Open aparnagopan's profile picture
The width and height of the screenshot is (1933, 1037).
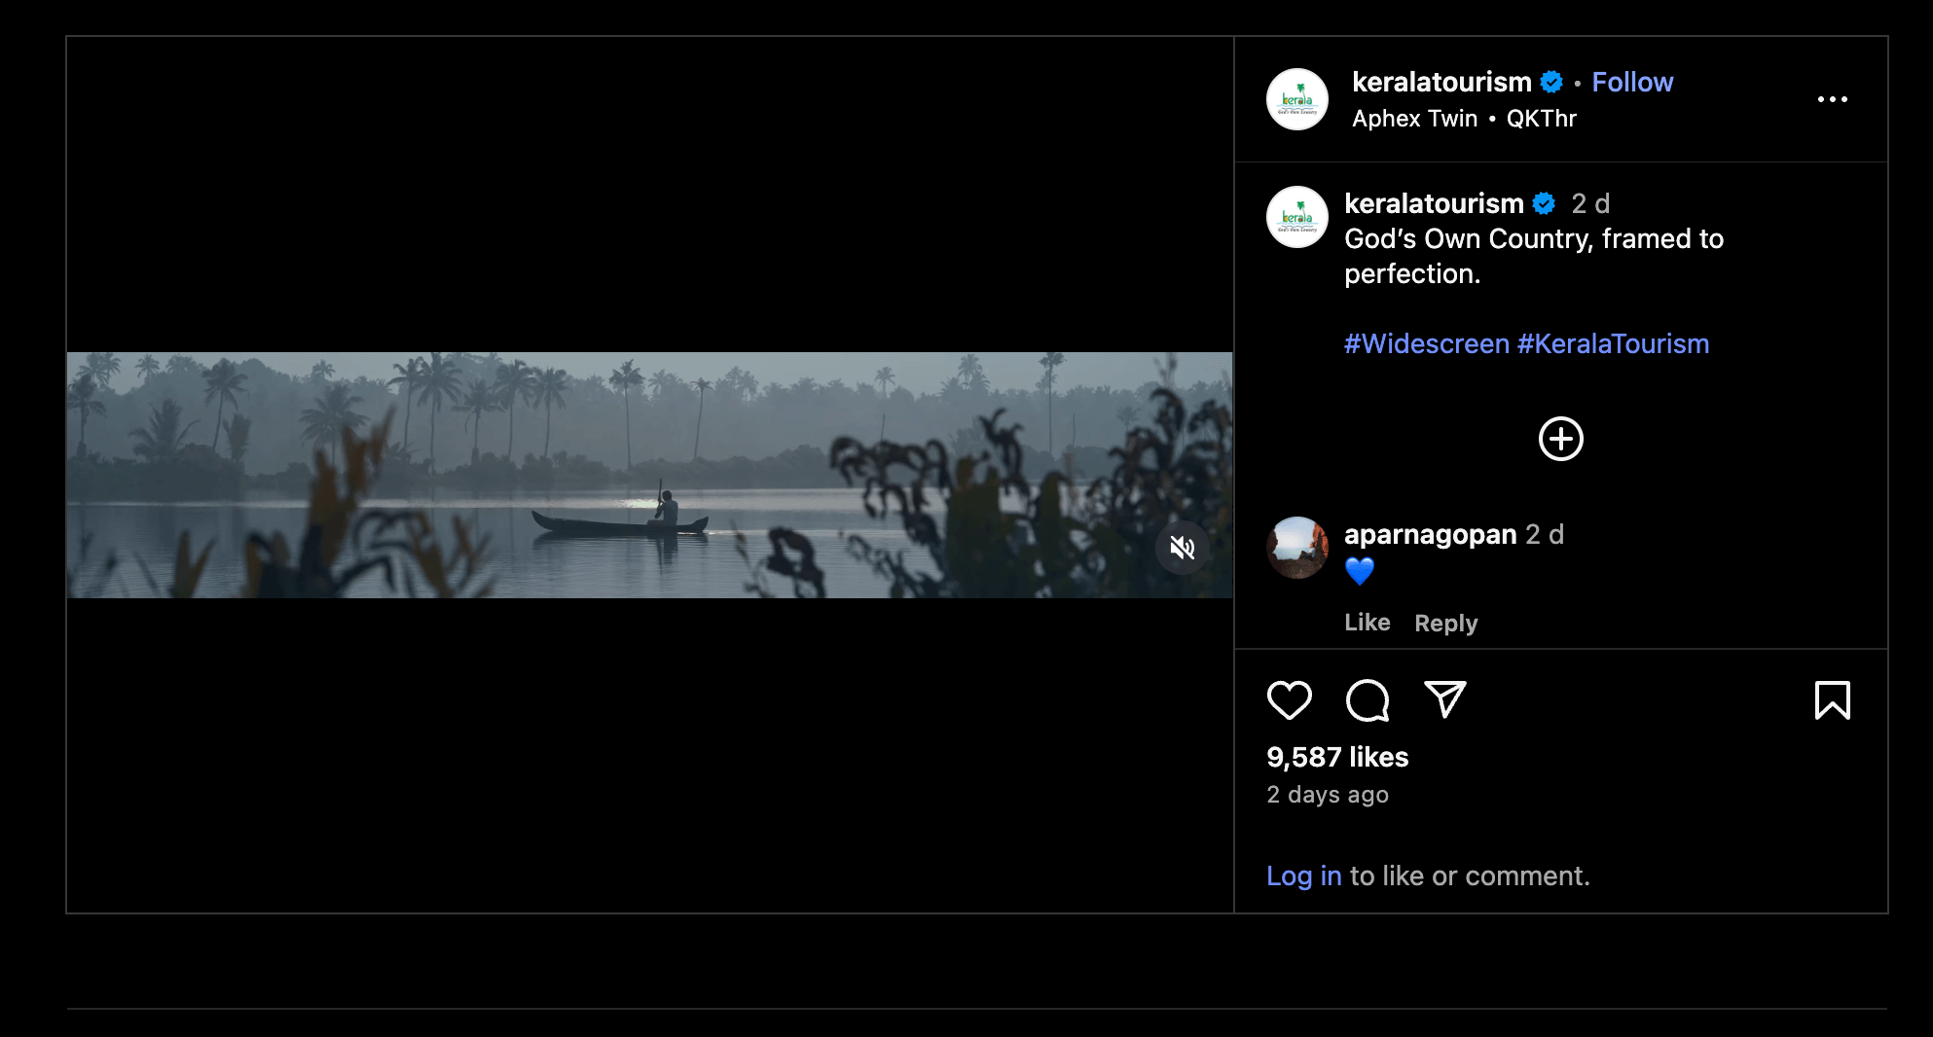pyautogui.click(x=1296, y=548)
